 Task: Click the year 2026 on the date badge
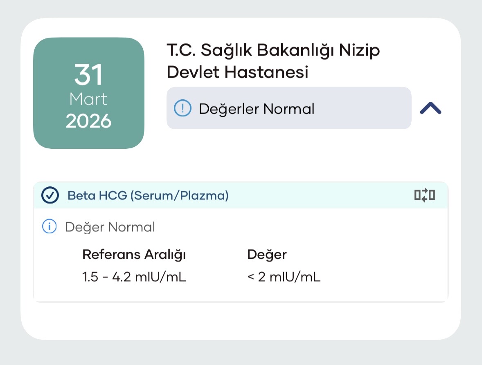[x=88, y=121]
